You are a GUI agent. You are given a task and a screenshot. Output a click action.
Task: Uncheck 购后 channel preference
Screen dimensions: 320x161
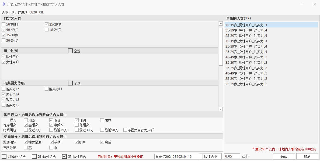[102, 142]
